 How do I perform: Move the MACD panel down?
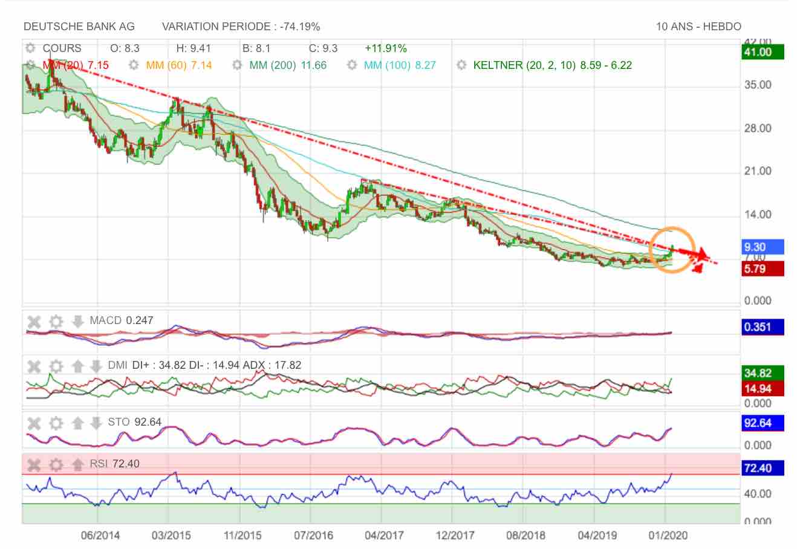tap(77, 321)
